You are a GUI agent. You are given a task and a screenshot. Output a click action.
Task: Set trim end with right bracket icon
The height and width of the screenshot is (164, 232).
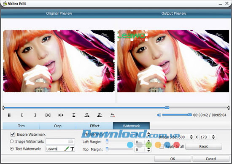click(35, 115)
